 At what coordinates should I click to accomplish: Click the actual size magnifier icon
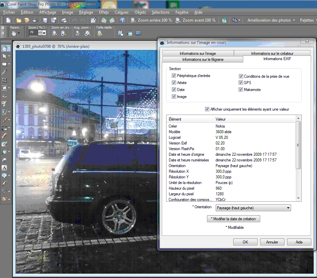[x=100, y=33]
